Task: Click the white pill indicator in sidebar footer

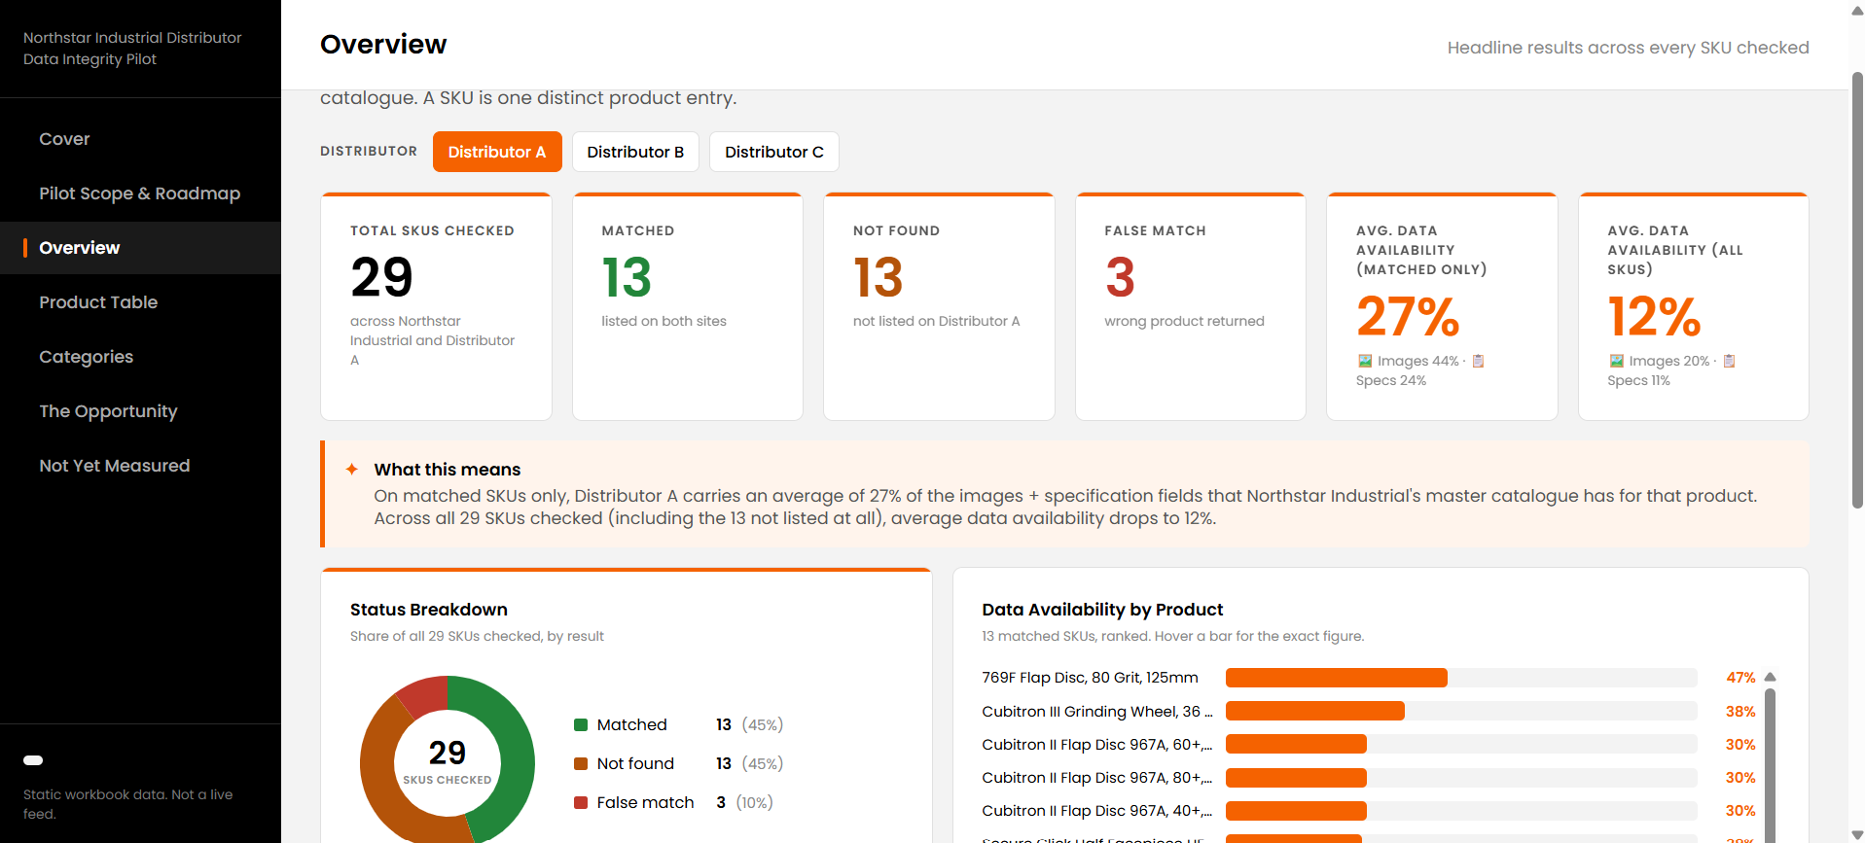Action: (x=33, y=760)
